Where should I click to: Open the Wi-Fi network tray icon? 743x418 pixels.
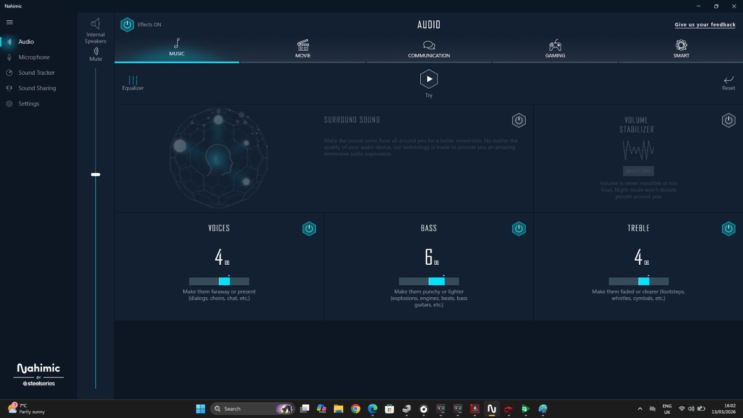click(682, 409)
